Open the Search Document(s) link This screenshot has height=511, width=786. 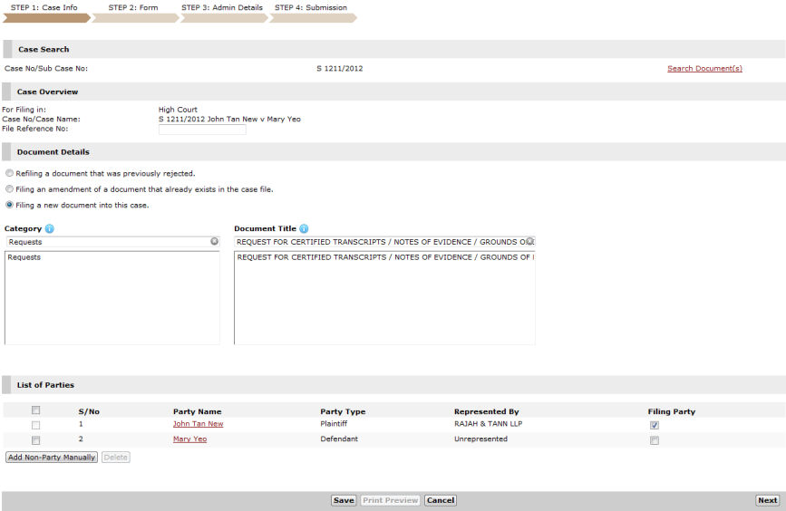[x=704, y=69]
